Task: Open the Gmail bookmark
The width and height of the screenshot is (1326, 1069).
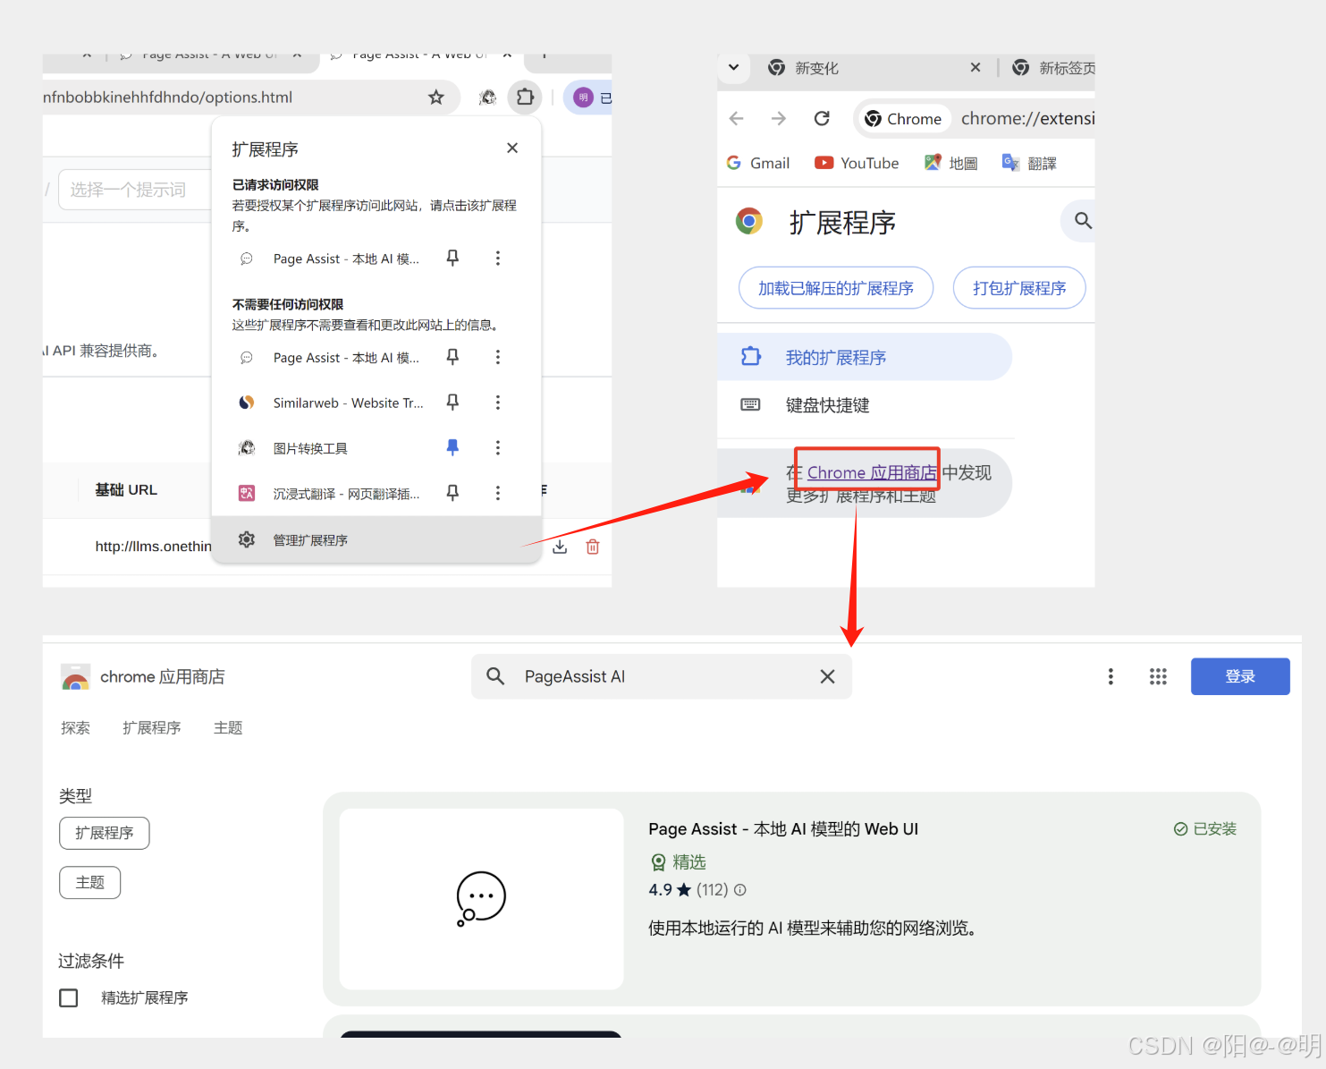Action: click(x=758, y=163)
